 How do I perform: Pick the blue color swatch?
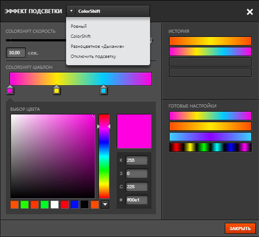coord(75,205)
